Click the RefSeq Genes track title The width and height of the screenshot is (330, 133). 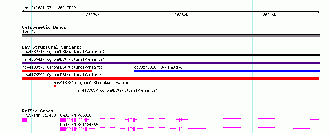[x=38, y=111]
